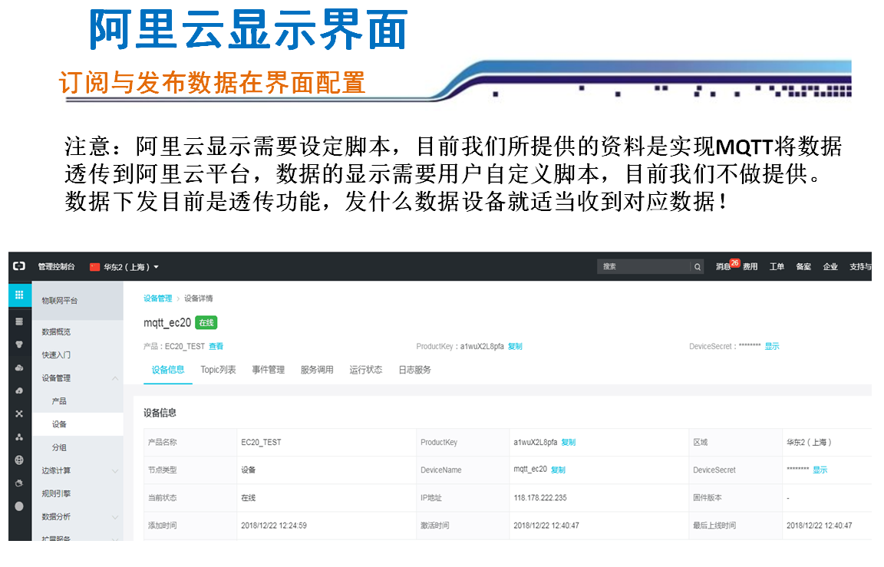This screenshot has height=567, width=884.
Task: Click 复制 next to ProductKey under device title
Action: point(516,346)
